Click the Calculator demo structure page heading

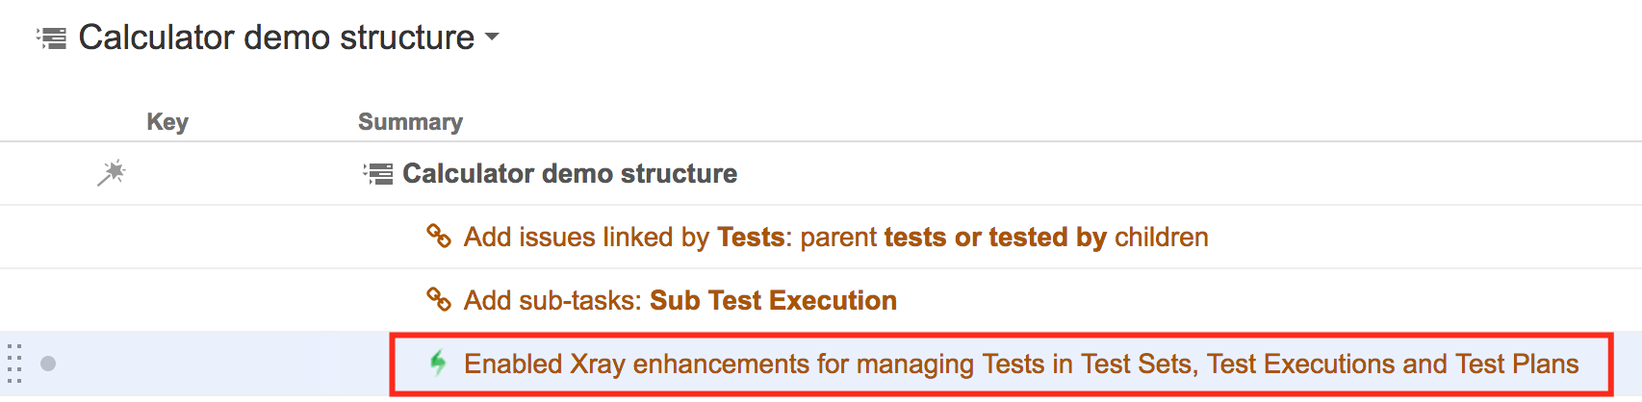point(276,38)
